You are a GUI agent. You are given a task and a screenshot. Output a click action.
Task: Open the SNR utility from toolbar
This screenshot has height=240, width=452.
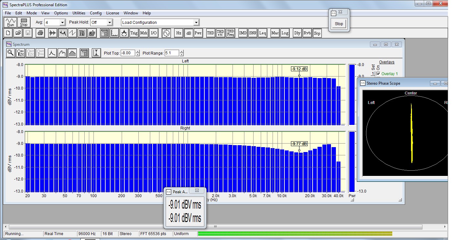(x=253, y=33)
